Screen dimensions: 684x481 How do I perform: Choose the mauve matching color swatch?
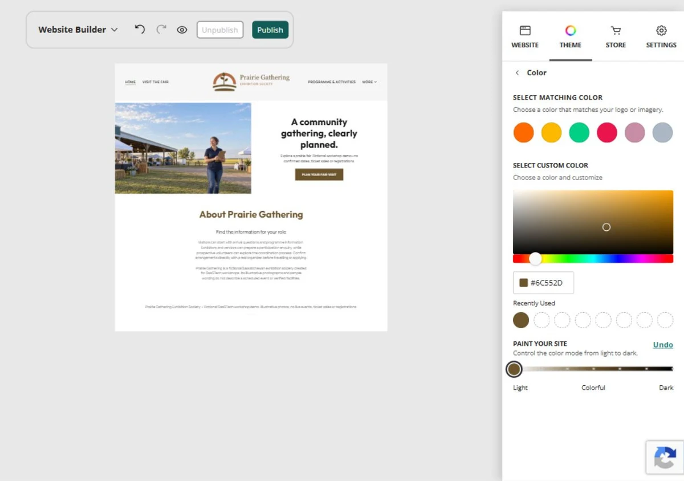(634, 132)
